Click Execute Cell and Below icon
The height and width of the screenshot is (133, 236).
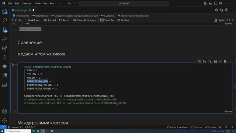(210, 62)
